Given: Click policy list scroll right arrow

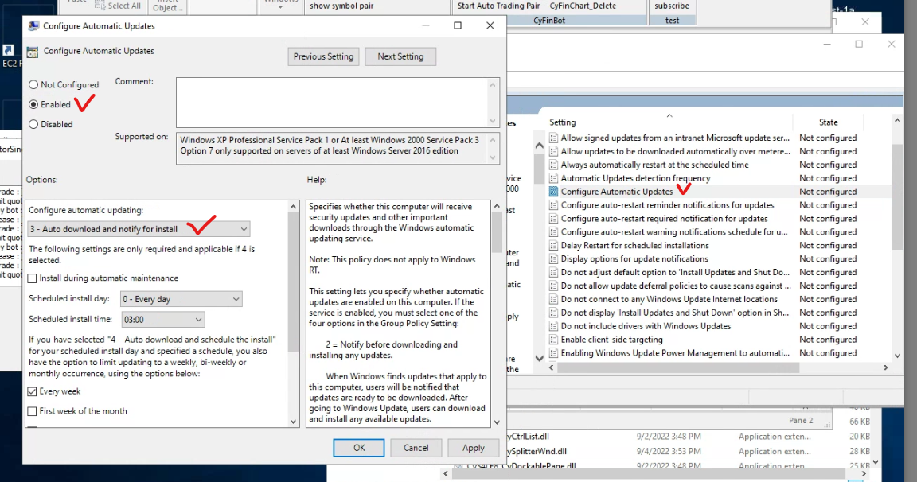Looking at the screenshot, I should click(885, 368).
